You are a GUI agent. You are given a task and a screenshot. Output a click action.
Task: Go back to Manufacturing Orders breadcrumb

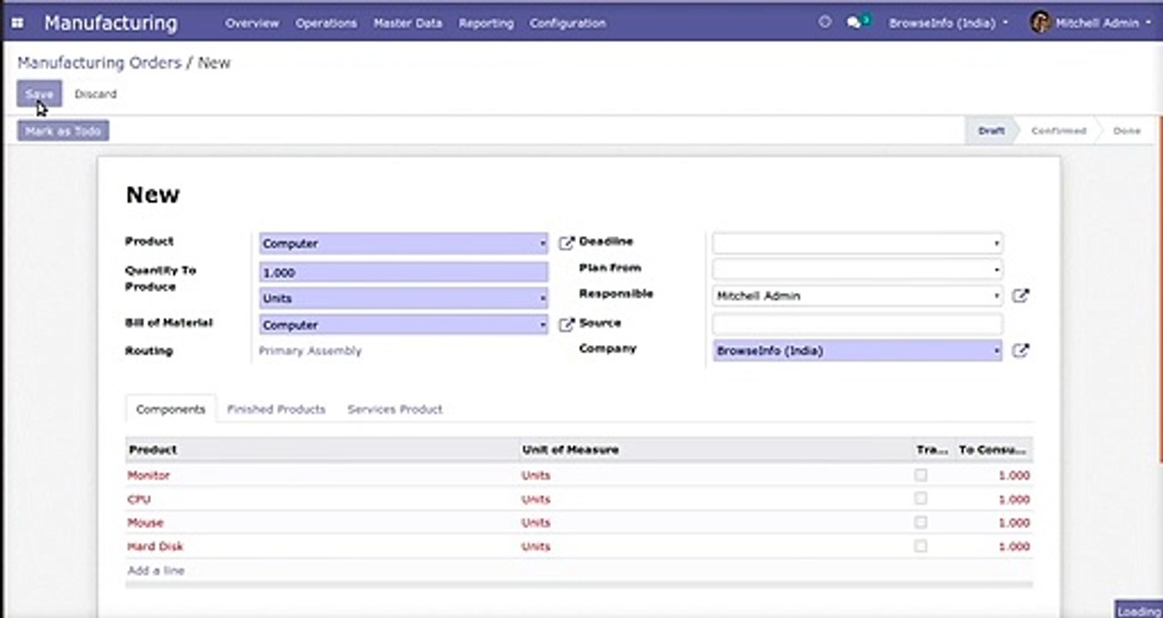(x=100, y=63)
